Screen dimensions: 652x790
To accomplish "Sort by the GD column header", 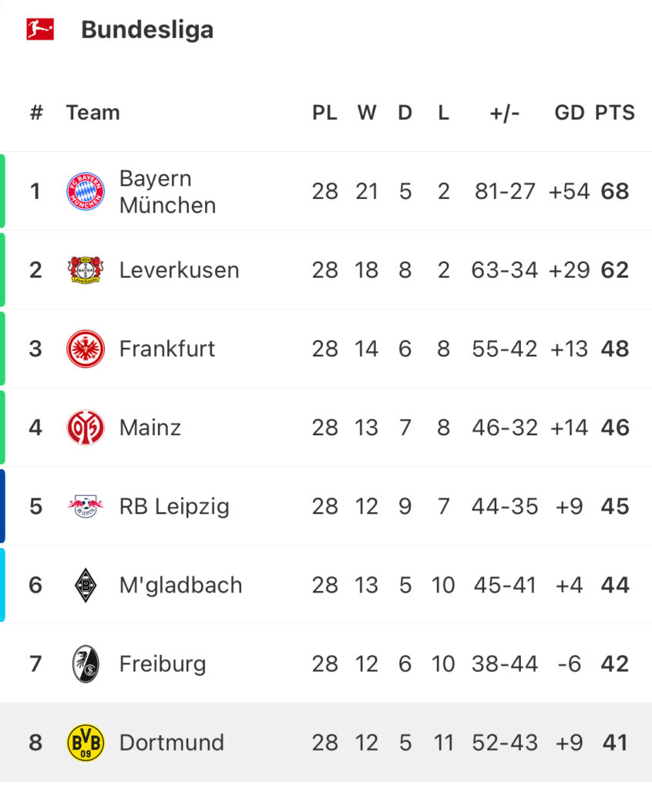I will pos(570,113).
